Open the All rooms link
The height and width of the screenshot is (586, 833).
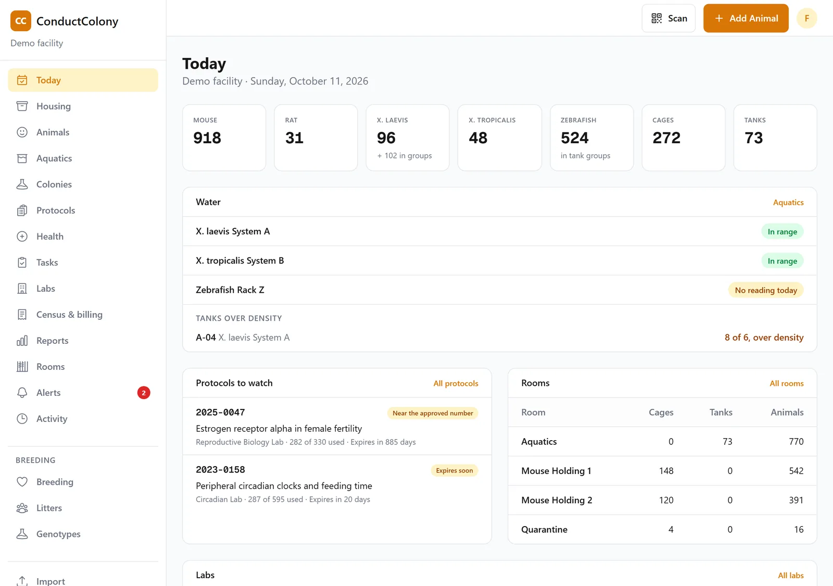787,383
